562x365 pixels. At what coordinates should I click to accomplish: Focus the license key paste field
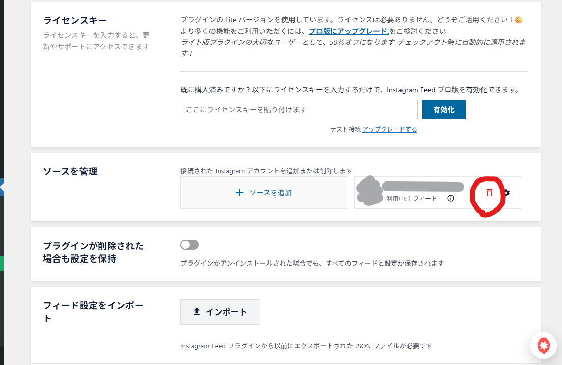coord(299,110)
